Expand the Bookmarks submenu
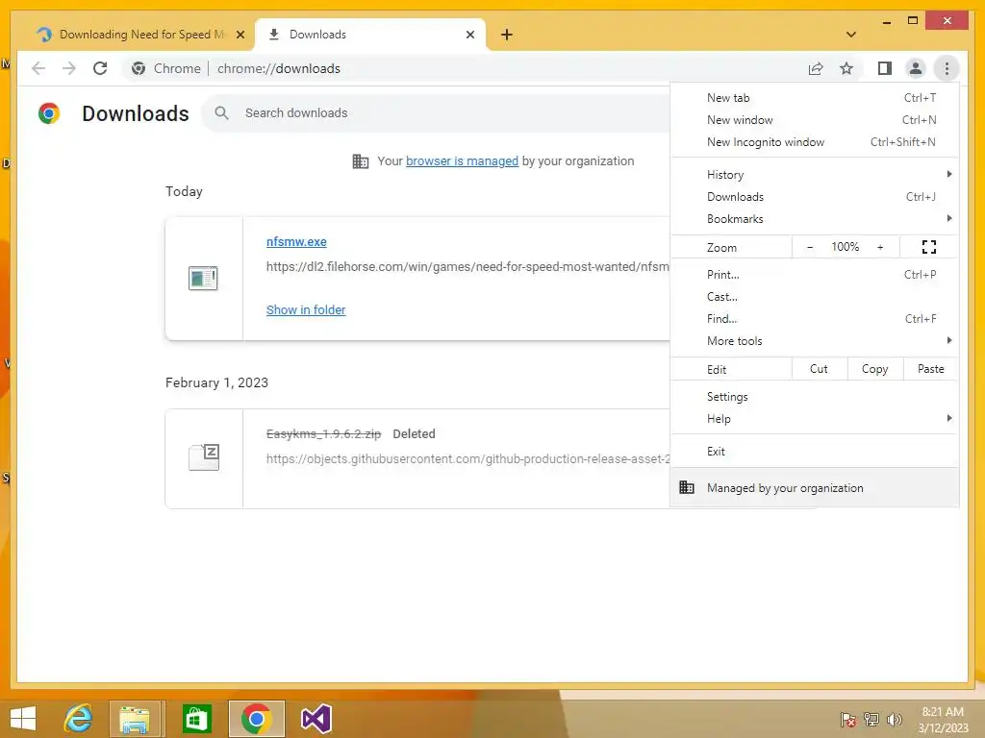The width and height of the screenshot is (985, 738). (x=815, y=218)
